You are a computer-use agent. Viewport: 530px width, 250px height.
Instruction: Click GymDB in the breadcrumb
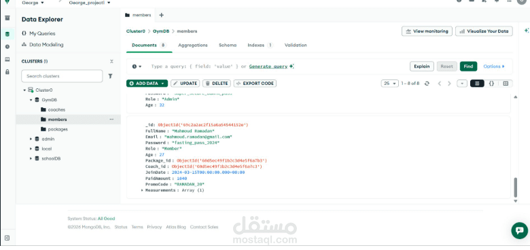pos(161,31)
